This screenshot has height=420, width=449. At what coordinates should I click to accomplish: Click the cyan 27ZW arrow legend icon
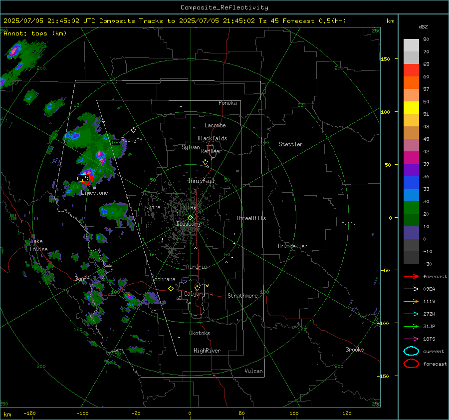coord(411,314)
